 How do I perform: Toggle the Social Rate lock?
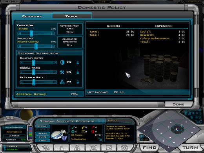tap(78, 72)
